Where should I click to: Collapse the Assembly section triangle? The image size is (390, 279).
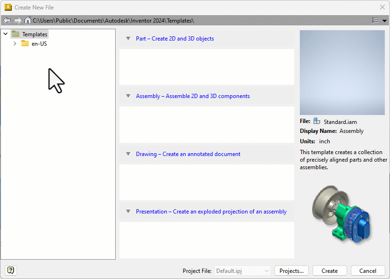[x=128, y=96]
